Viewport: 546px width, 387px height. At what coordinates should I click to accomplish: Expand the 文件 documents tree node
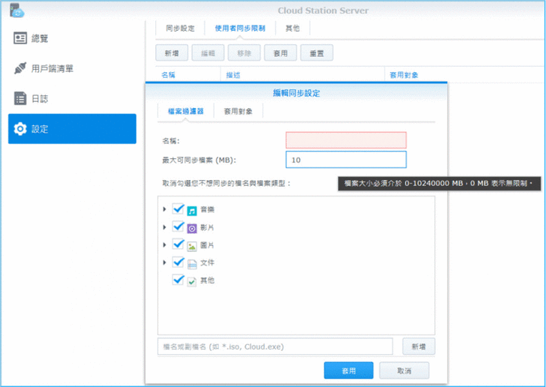164,262
